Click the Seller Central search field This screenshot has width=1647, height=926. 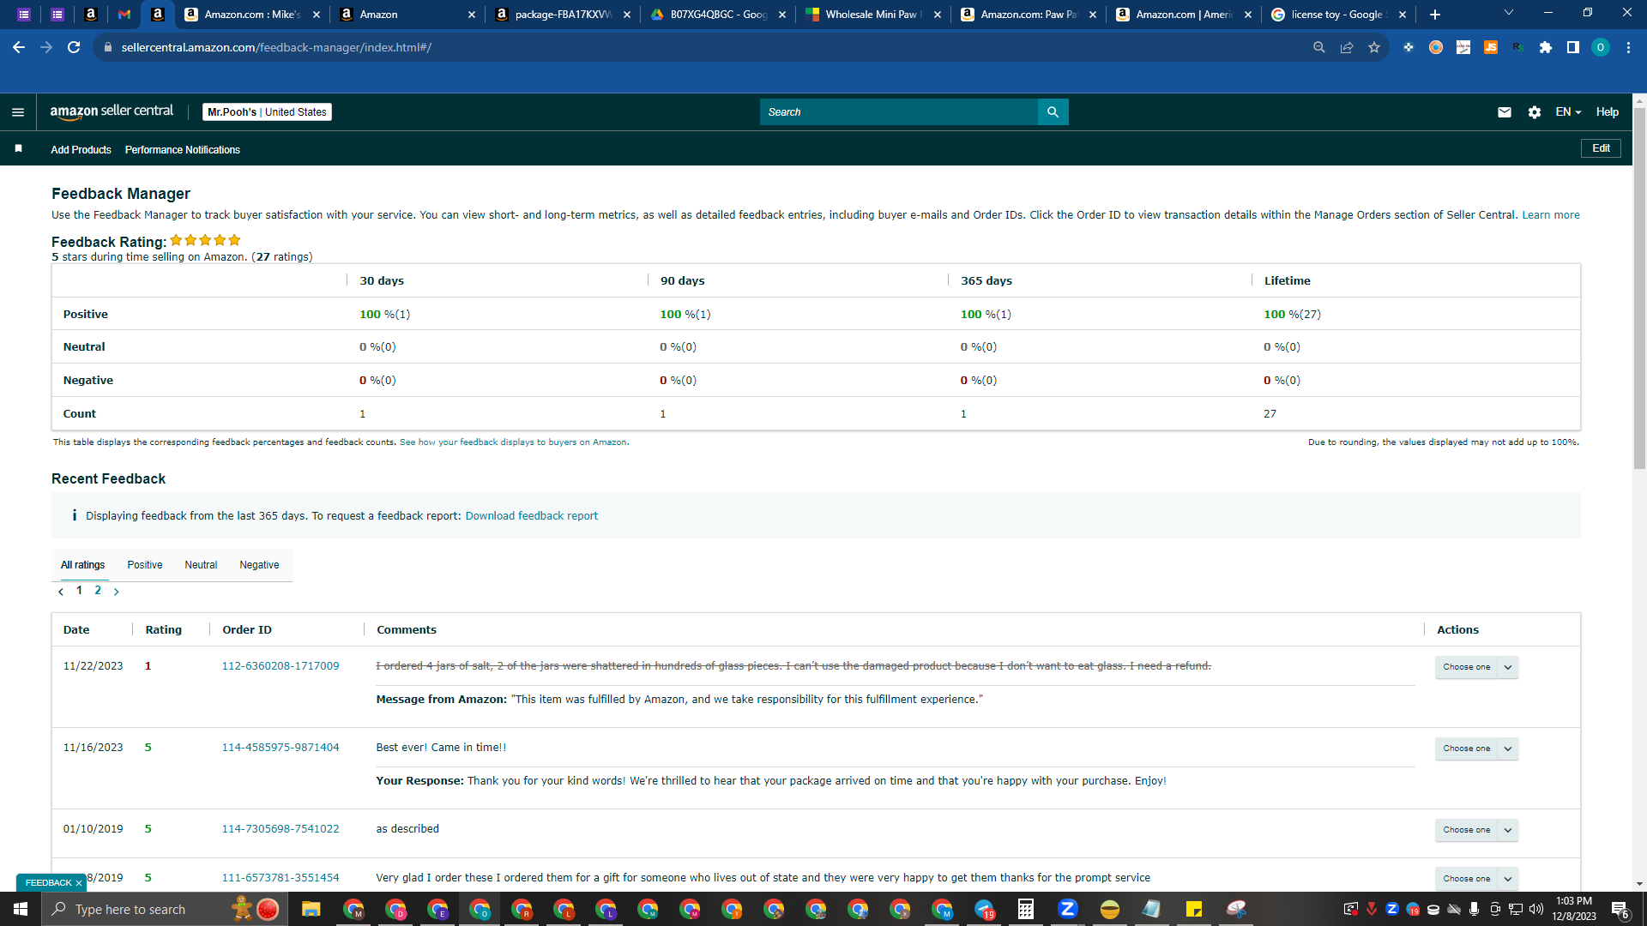(x=898, y=112)
